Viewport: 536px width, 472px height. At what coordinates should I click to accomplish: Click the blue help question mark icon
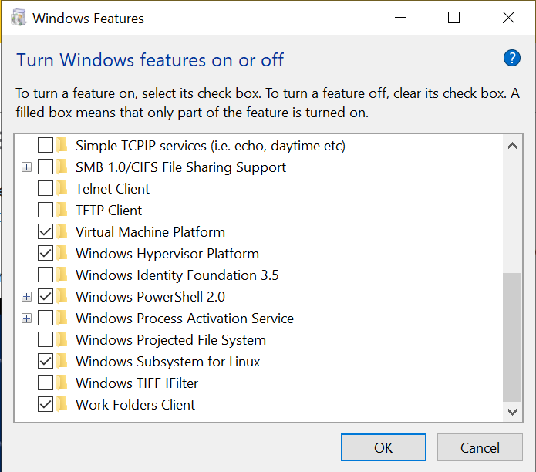pyautogui.click(x=511, y=59)
